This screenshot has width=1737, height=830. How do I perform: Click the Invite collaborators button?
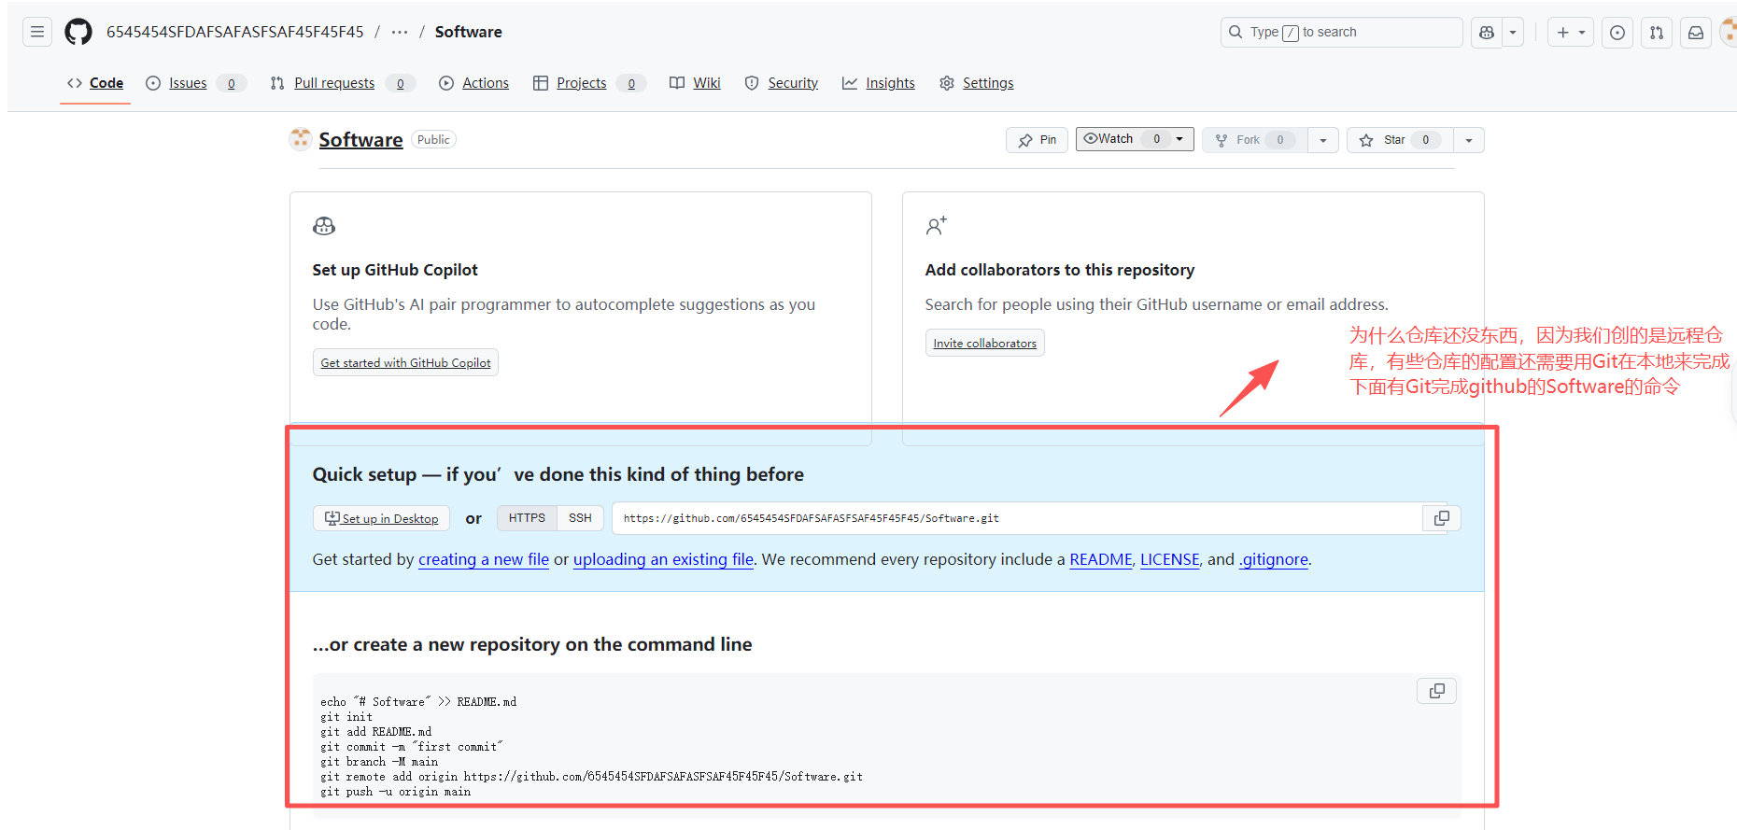click(984, 343)
